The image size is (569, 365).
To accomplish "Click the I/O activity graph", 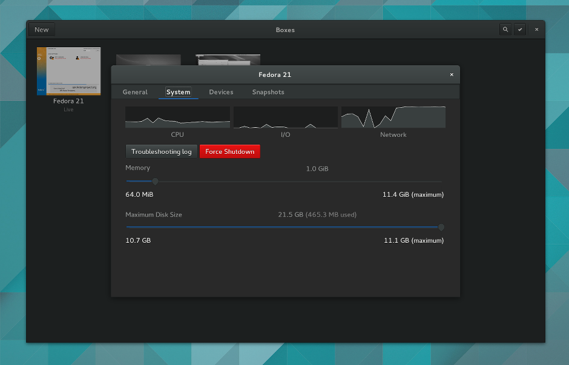I will pyautogui.click(x=286, y=117).
